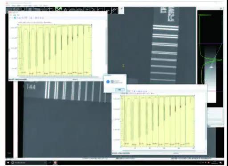Select the pencil icon at the toolbar's right end
Image resolution: width=228 pixels, height=166 pixels.
click(114, 10)
